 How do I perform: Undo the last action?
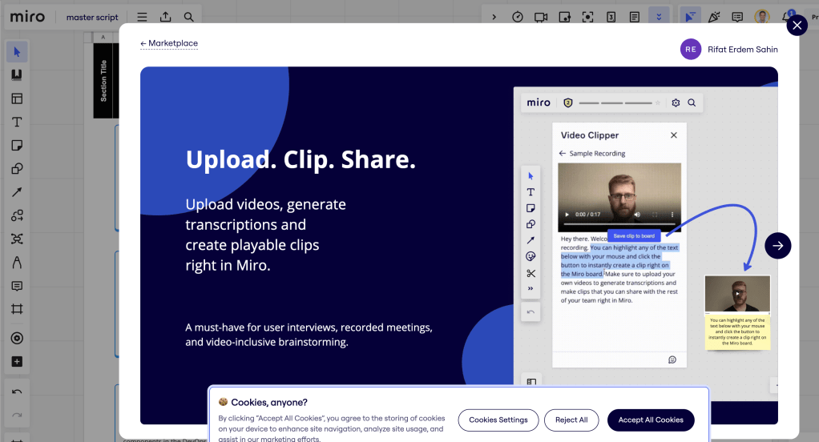(17, 392)
